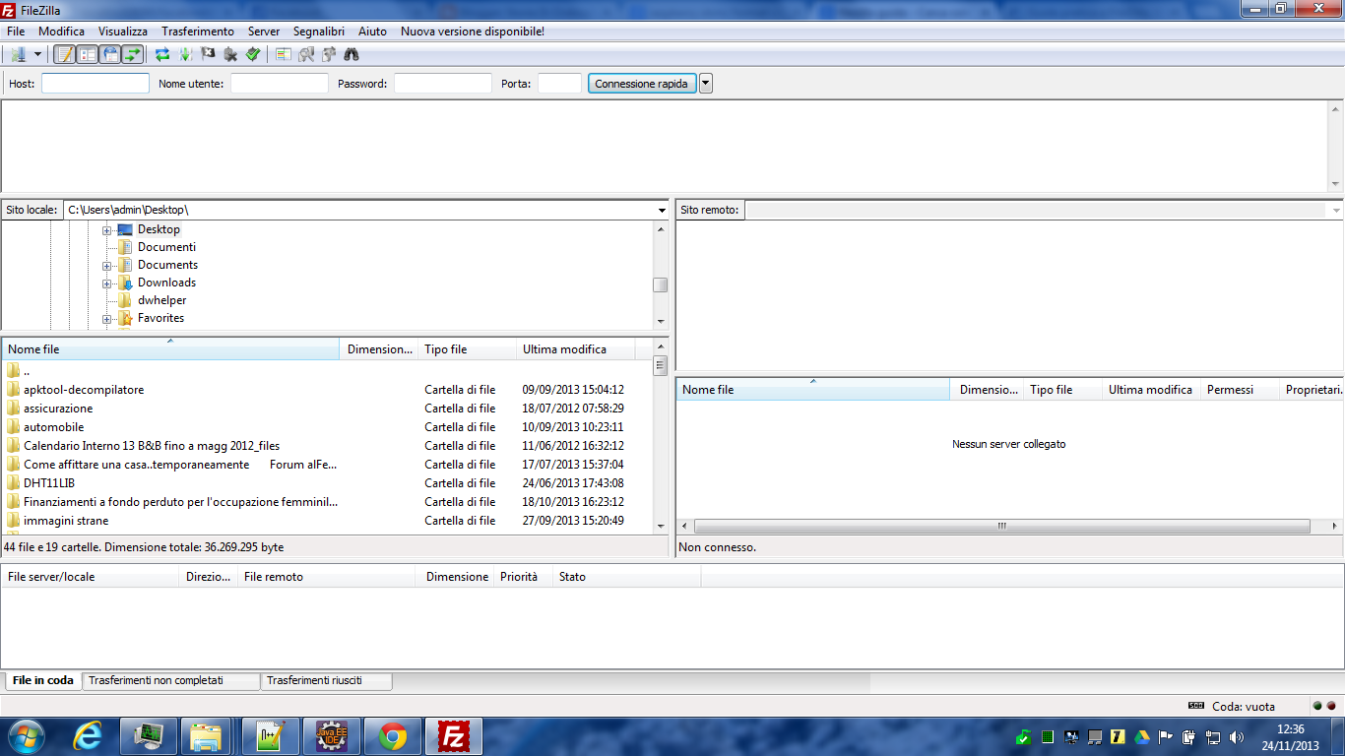
Task: Select the dwhelper folder in tree
Action: [x=161, y=300]
